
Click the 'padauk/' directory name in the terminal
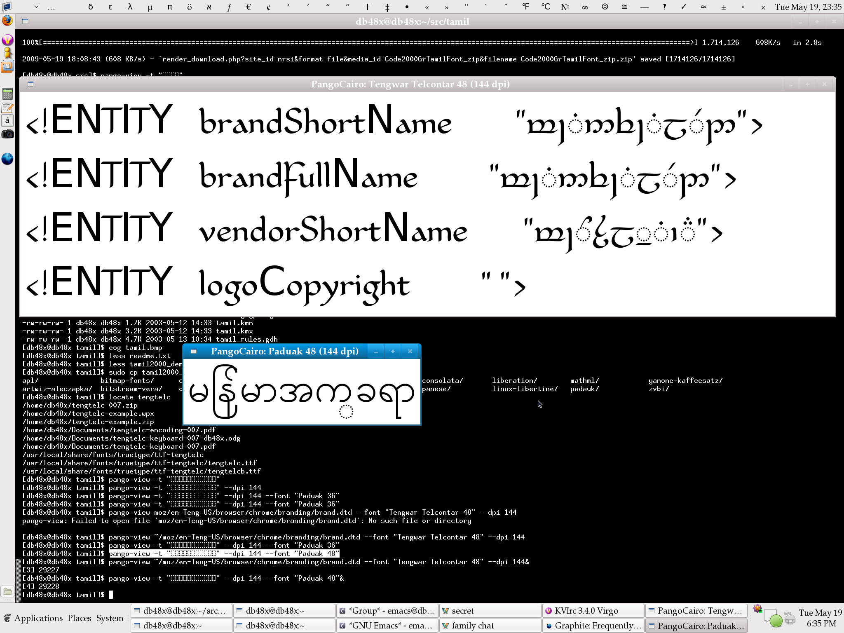(584, 389)
